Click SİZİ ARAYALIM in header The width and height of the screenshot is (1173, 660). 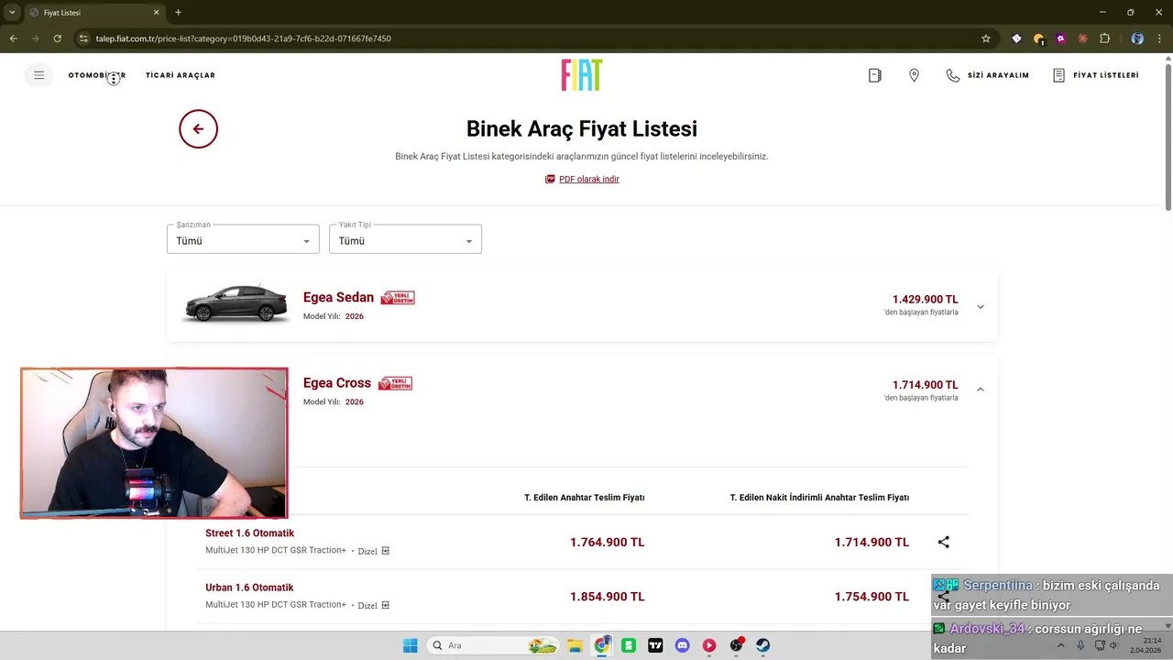(988, 75)
